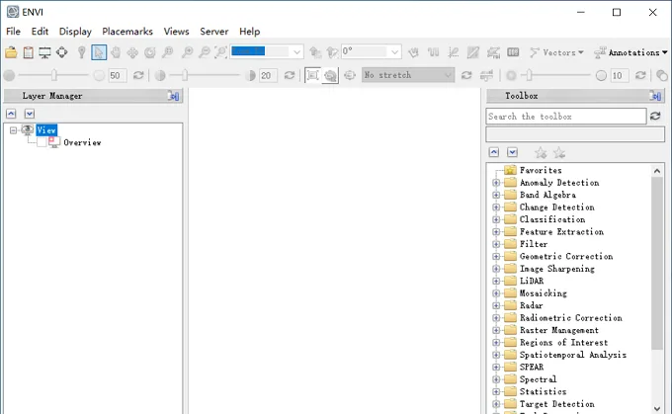Collapse all in Layer Manager
The height and width of the screenshot is (414, 672).
[11, 114]
